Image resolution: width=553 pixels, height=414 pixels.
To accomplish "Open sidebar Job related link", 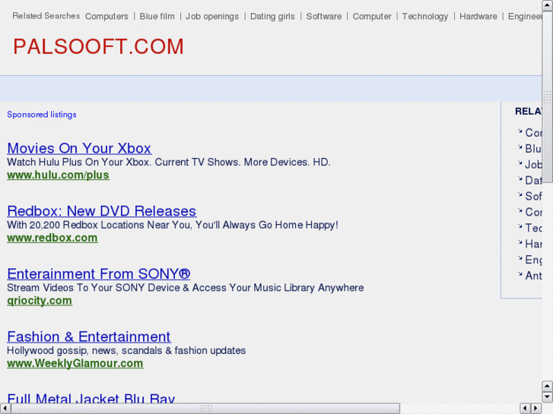I will [533, 165].
